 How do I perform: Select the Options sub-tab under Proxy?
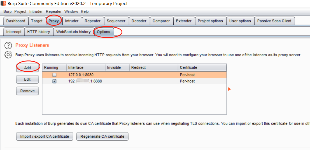coord(104,32)
